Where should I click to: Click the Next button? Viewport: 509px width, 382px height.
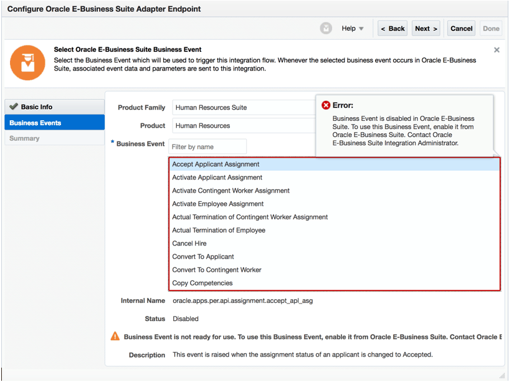[x=426, y=29]
